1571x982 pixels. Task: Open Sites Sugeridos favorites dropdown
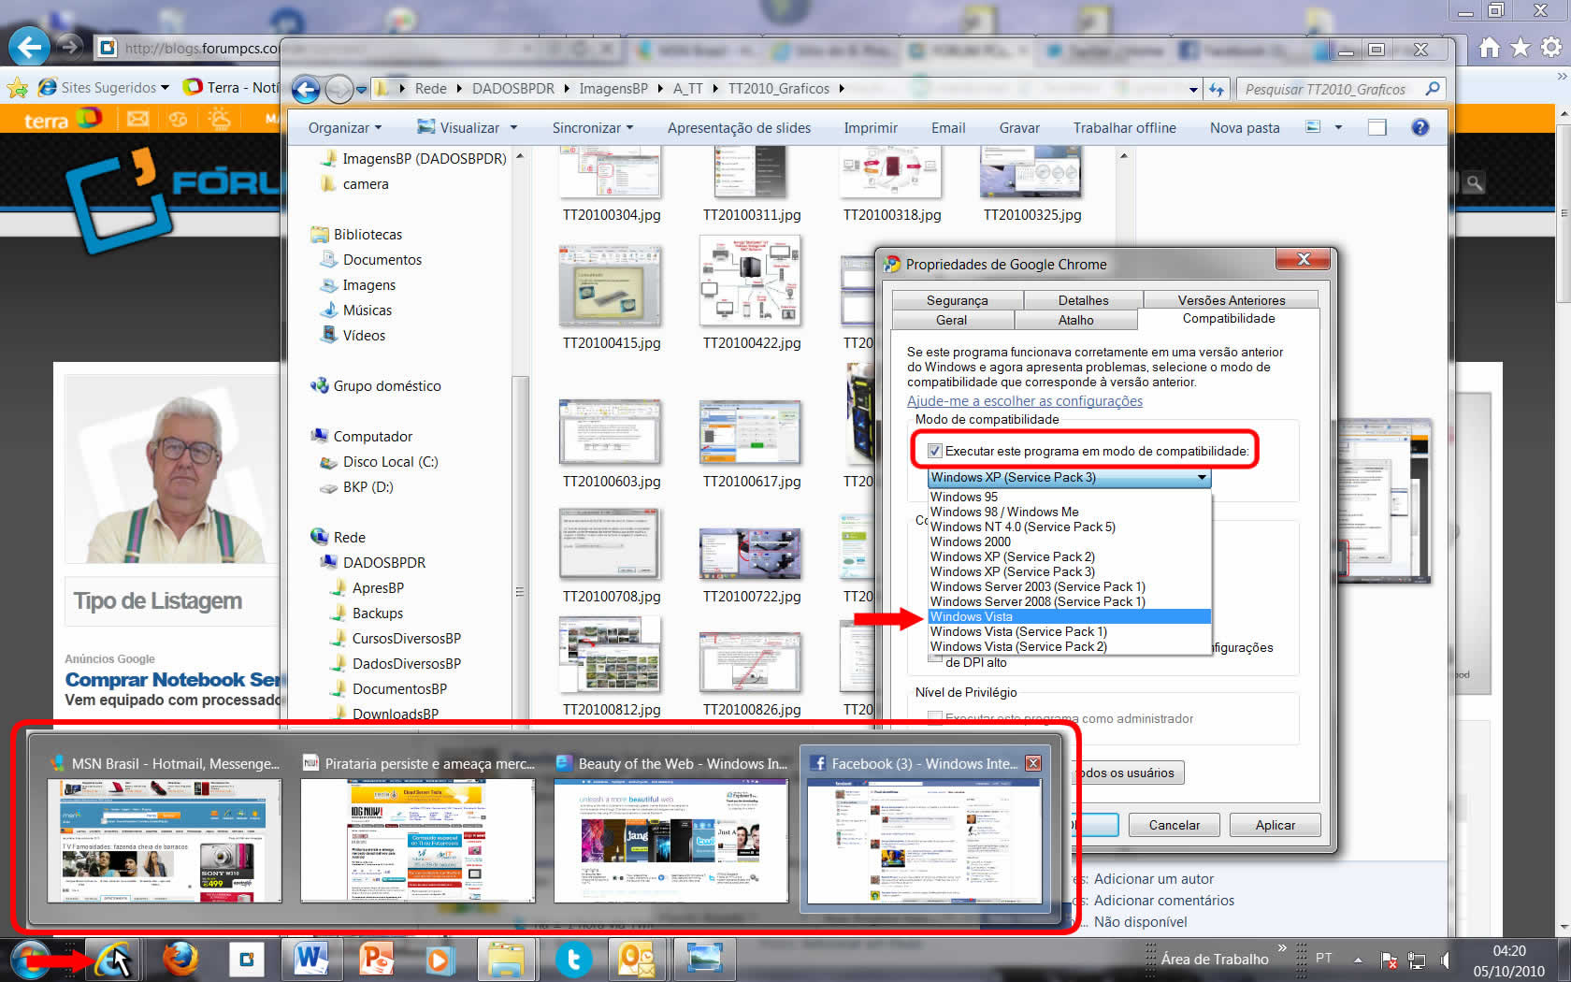pos(104,87)
